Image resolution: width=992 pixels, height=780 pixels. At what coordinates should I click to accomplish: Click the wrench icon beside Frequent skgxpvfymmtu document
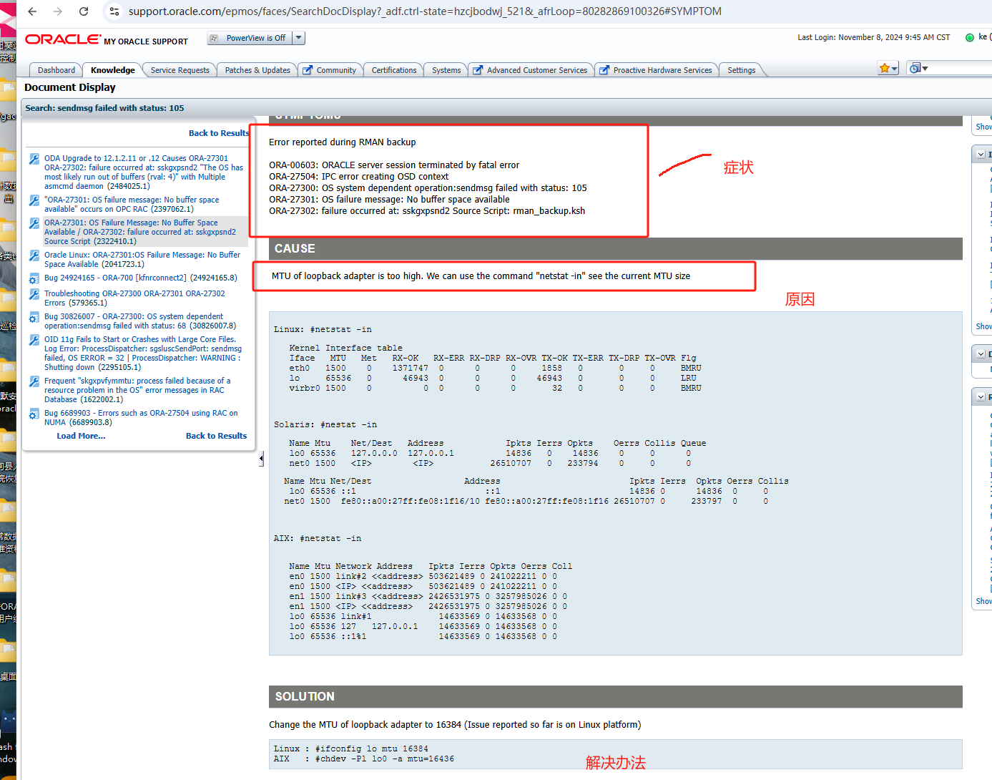pos(34,381)
